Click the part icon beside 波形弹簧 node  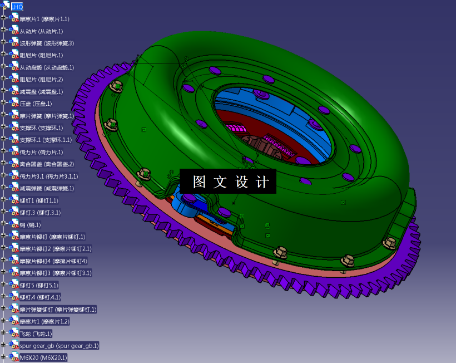point(13,43)
